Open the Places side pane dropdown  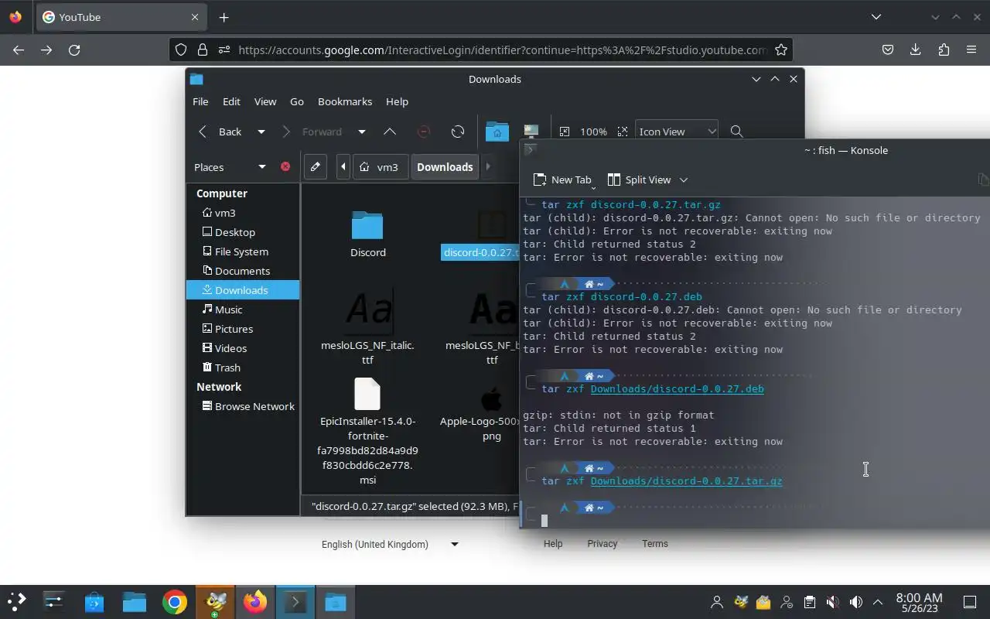click(x=261, y=167)
